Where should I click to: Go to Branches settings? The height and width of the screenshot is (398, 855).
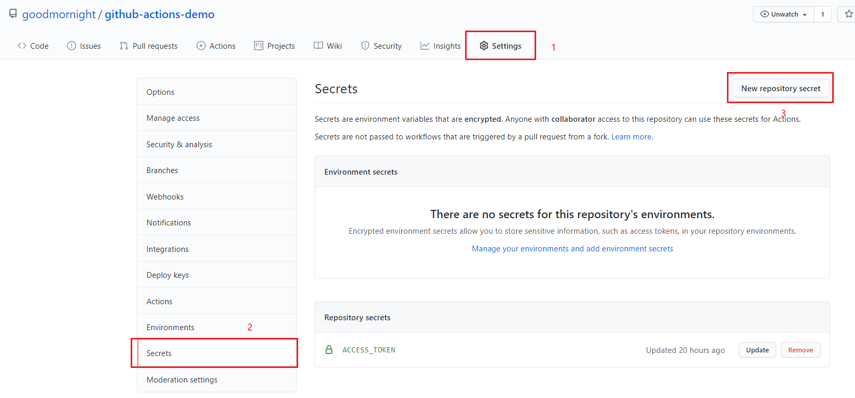pyautogui.click(x=217, y=170)
